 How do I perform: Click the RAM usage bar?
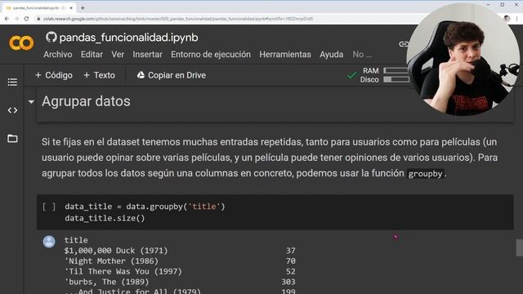click(x=396, y=70)
